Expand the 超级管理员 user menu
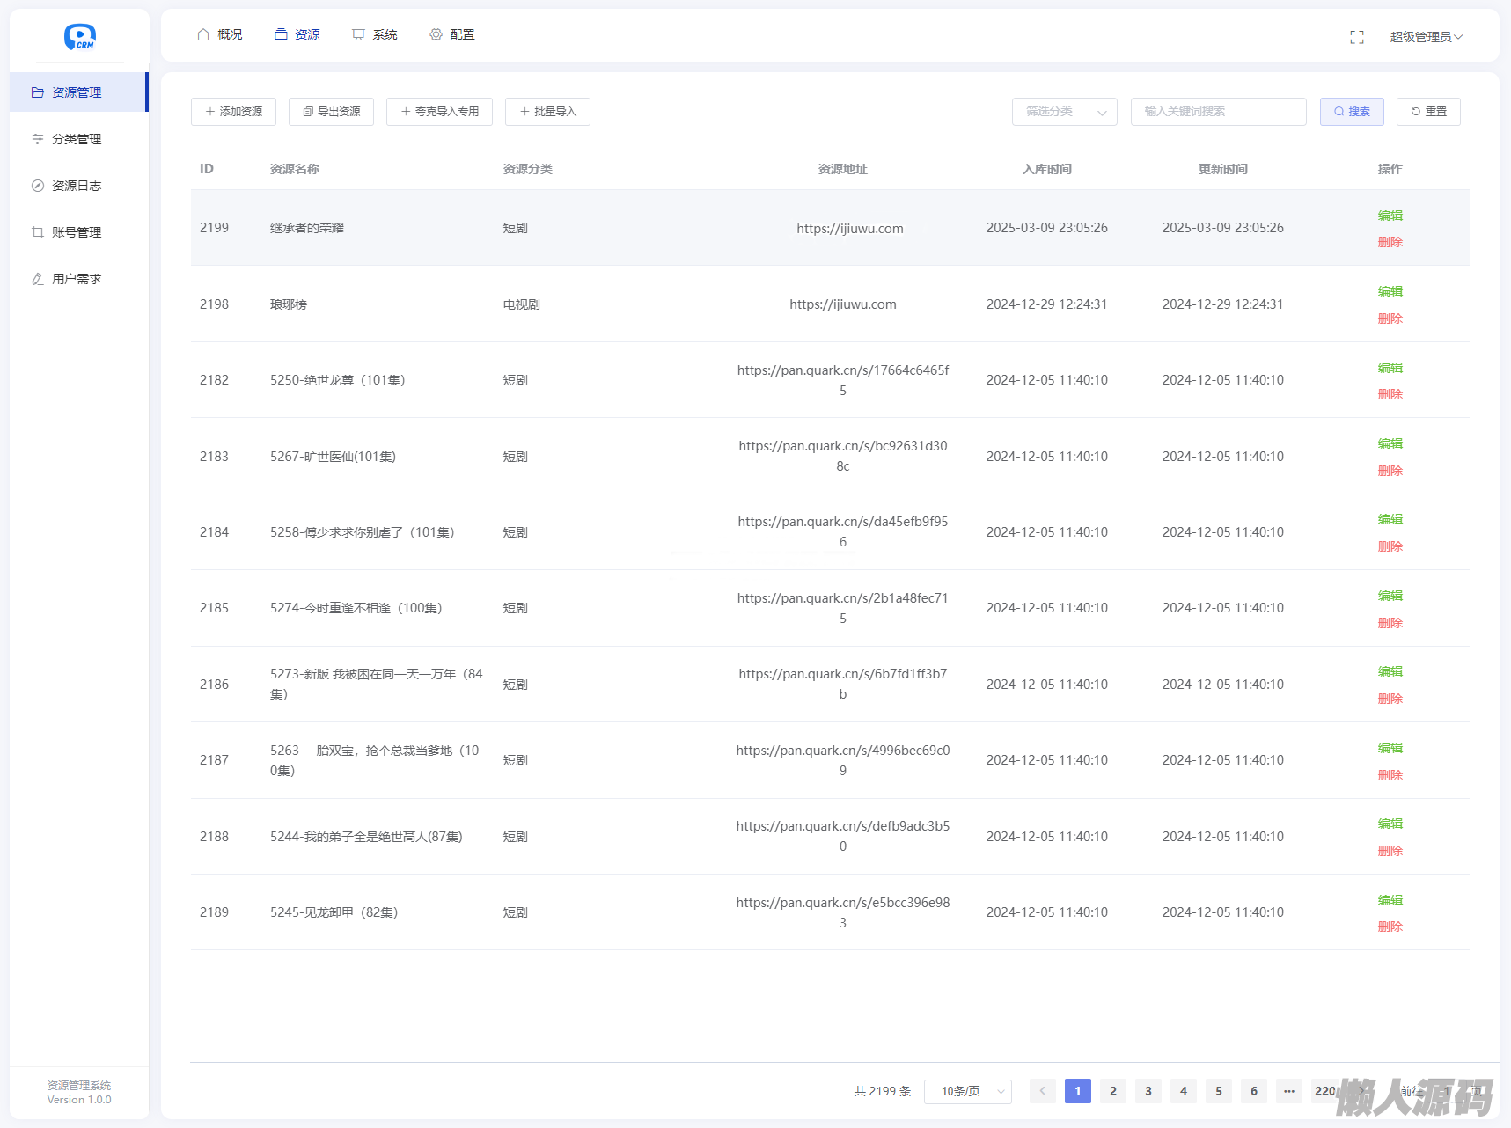This screenshot has height=1128, width=1511. pyautogui.click(x=1426, y=37)
